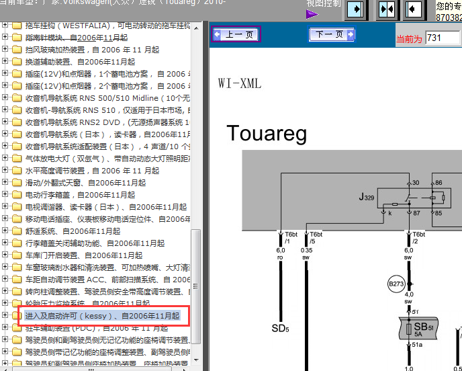Image resolution: width=462 pixels, height=371 pixels.
Task: Open 电动行李箱盖，自2006年11月起 entry
Action: pyautogui.click(x=80, y=195)
